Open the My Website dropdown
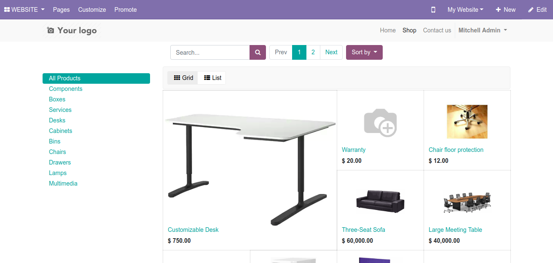The image size is (553, 263). tap(465, 10)
